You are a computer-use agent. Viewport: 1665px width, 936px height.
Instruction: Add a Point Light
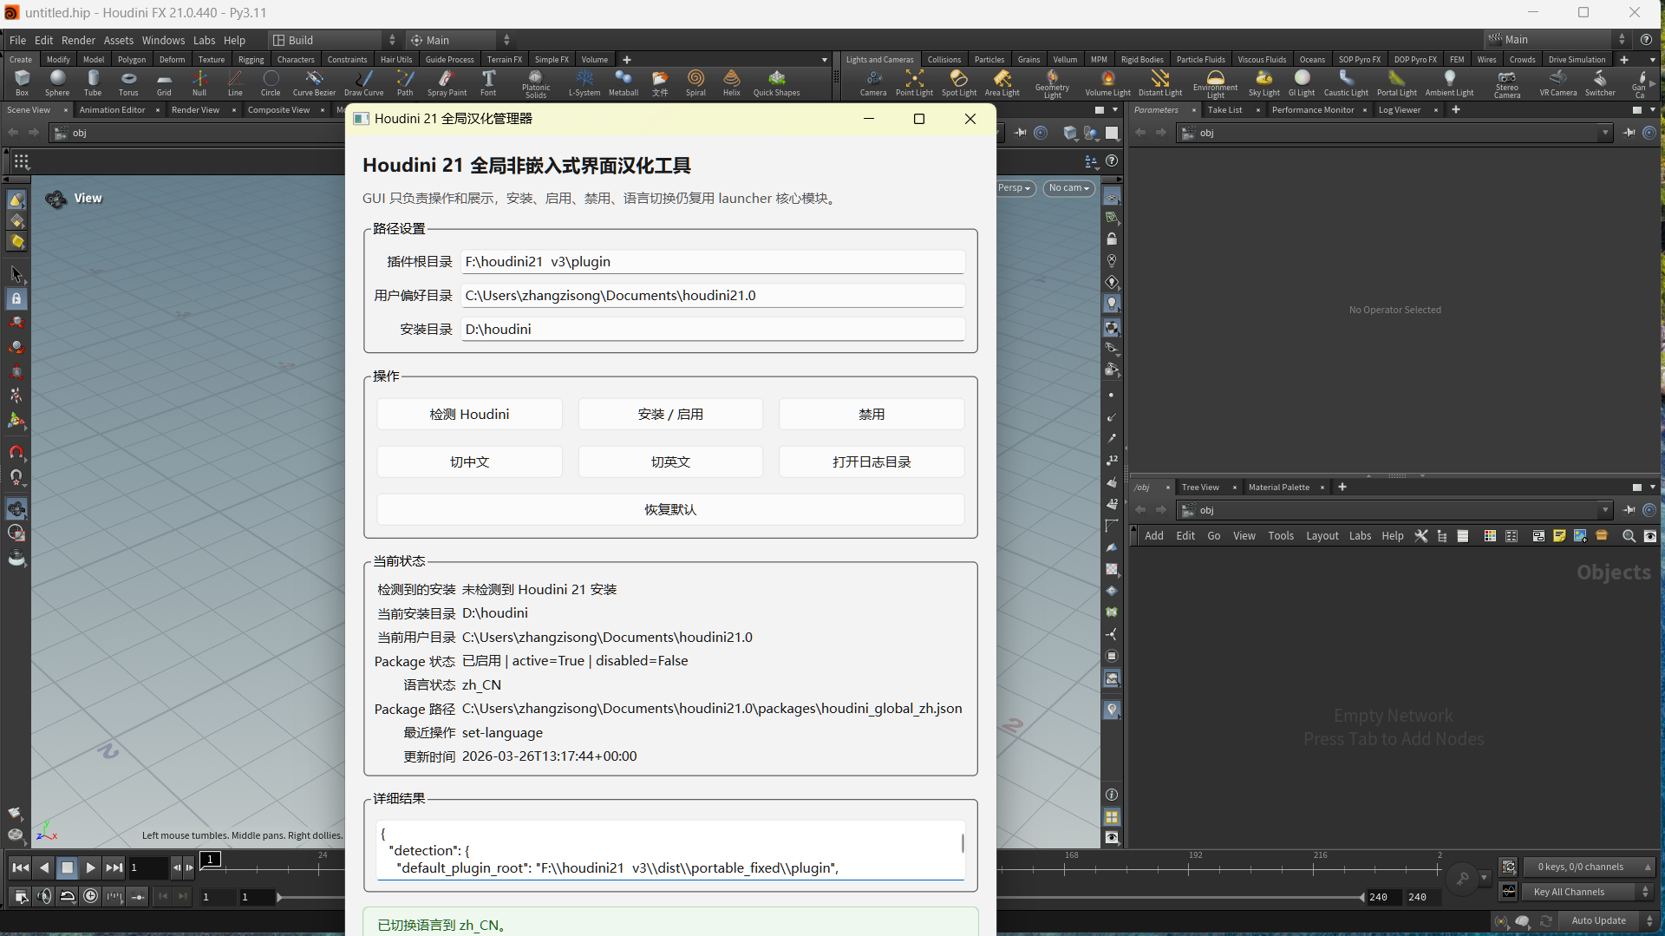(914, 83)
